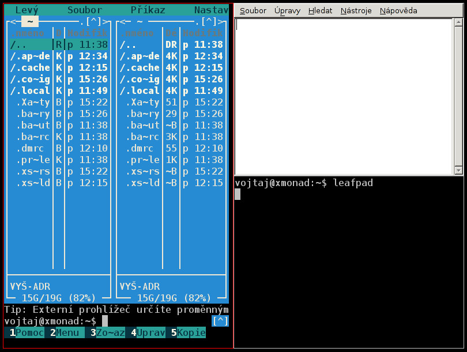
Task: Select .pr~le file in right panel
Action: click(x=171, y=160)
